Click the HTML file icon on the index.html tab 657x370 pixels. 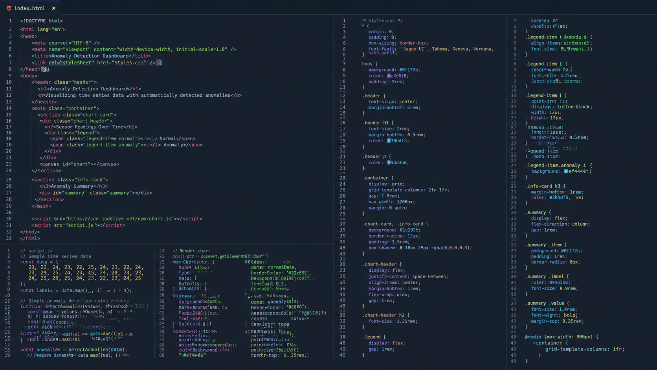9,8
